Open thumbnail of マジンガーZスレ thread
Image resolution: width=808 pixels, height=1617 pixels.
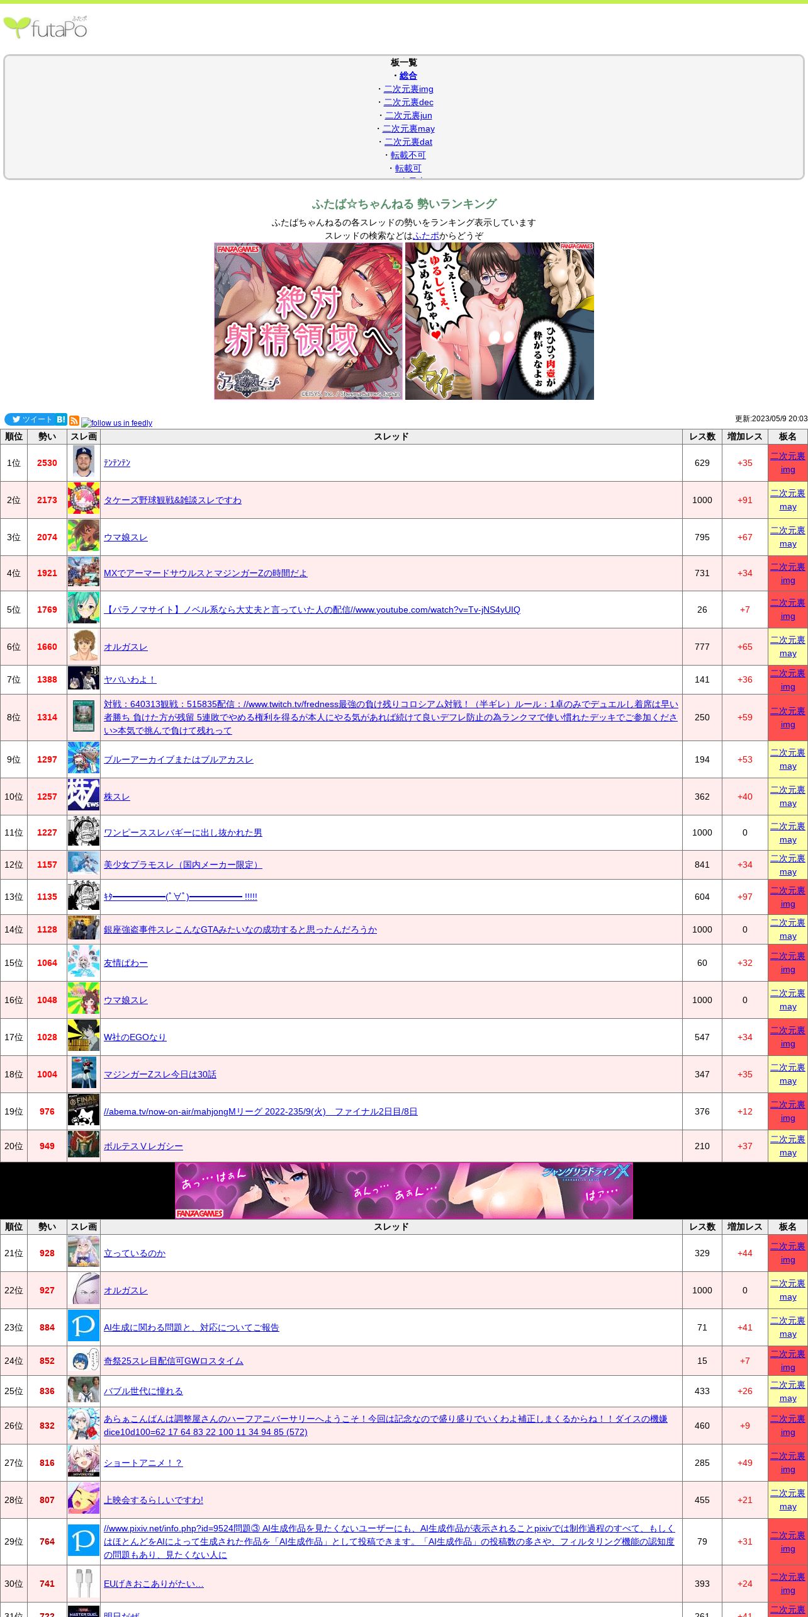click(x=84, y=1074)
